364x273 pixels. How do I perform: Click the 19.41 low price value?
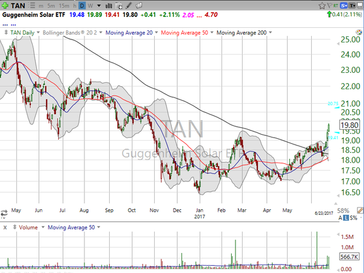[x=112, y=15]
